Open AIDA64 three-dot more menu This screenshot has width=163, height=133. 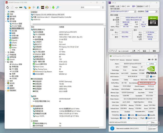point(103,7)
